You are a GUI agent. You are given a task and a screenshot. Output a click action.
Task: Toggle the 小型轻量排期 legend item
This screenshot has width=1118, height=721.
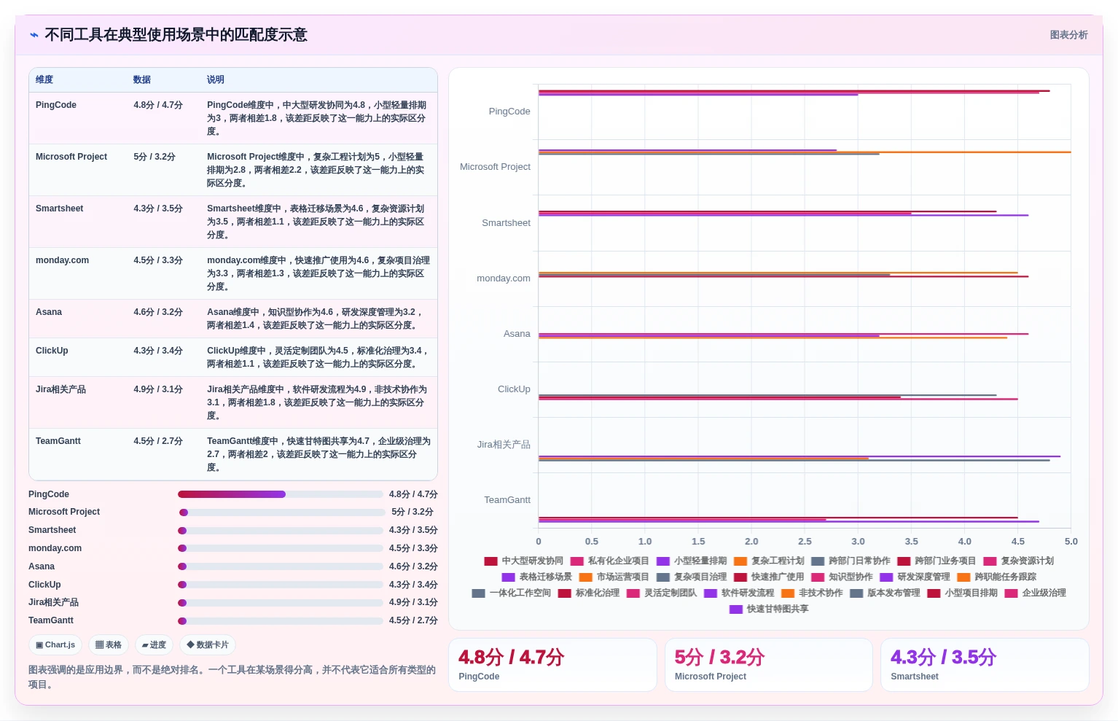(x=692, y=561)
